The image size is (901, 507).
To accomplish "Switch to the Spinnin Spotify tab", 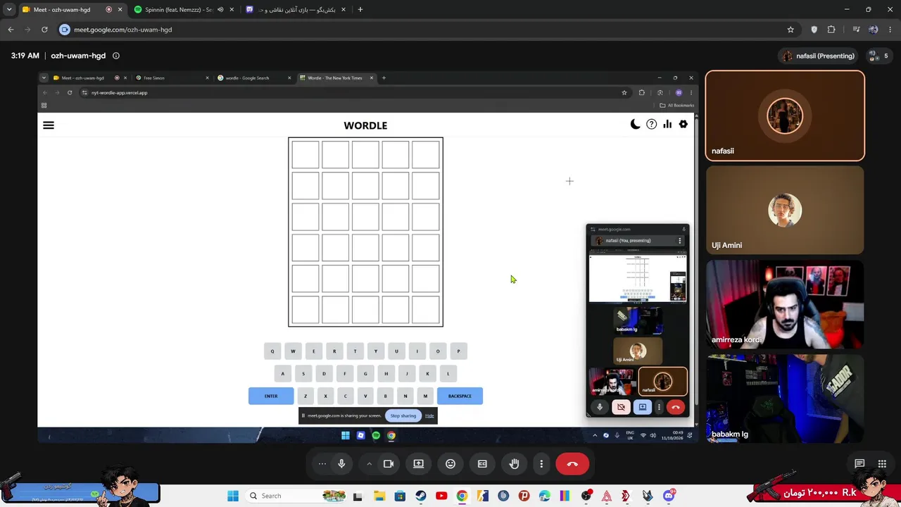I will (x=179, y=10).
